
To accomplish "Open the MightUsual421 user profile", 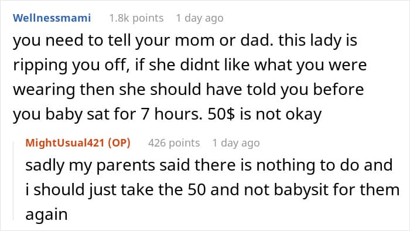I will pos(65,143).
